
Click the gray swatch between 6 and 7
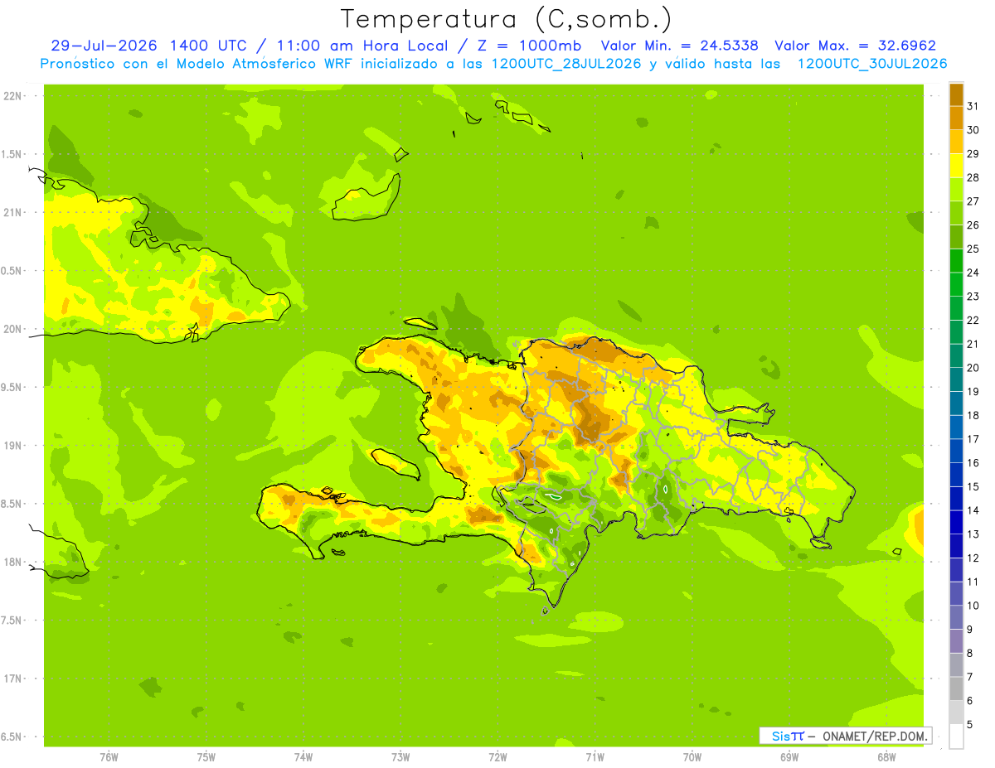coord(956,688)
